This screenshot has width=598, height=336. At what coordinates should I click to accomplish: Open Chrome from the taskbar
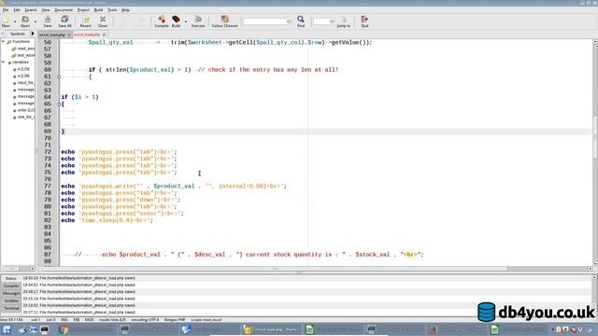point(64,329)
